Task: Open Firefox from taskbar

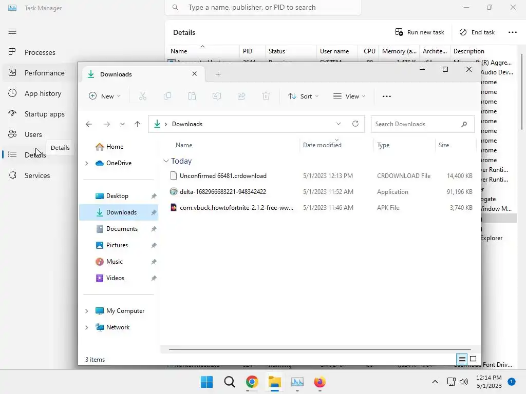Action: [320, 382]
